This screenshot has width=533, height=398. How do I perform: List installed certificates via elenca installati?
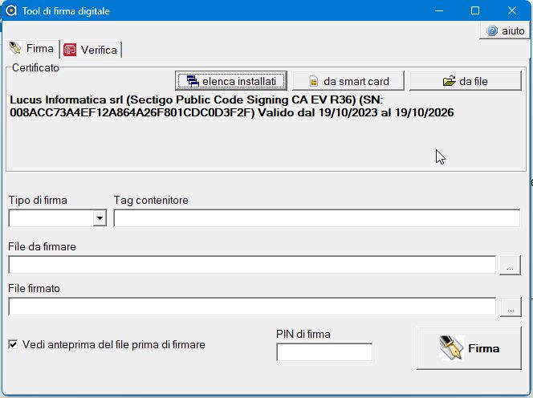pos(231,81)
